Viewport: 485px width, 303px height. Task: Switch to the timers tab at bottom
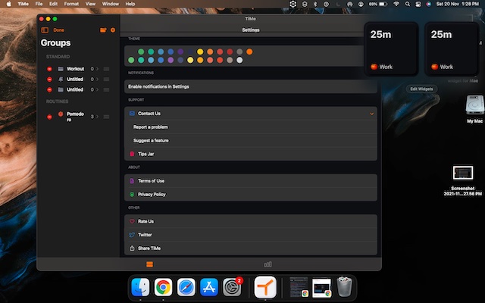tap(150, 264)
